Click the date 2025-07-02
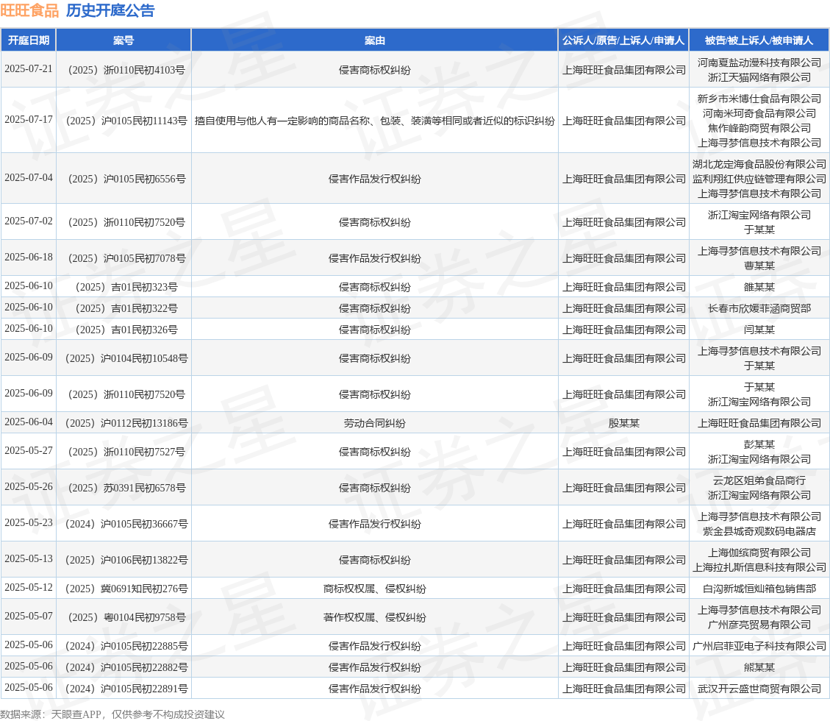Image resolution: width=830 pixels, height=721 pixels. click(29, 221)
